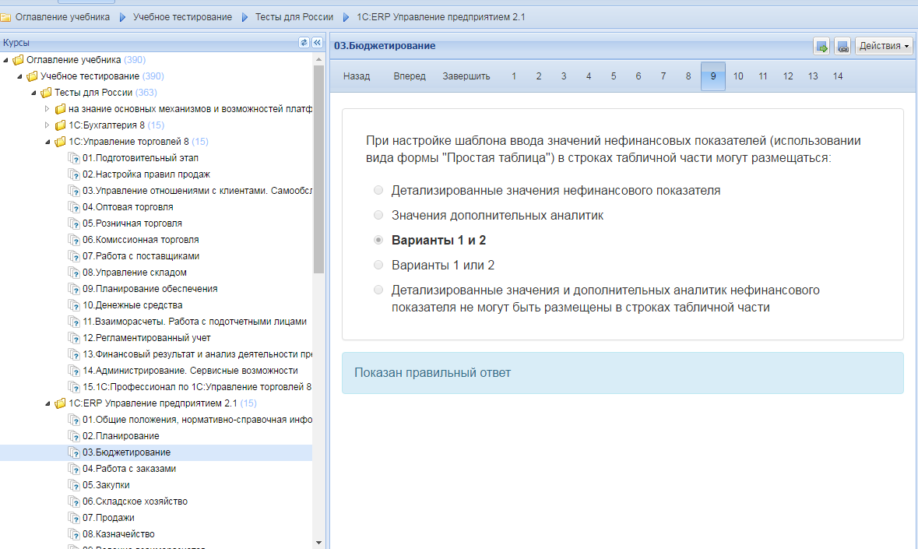Click the refresh icon in the Курсы panel header

(x=304, y=42)
